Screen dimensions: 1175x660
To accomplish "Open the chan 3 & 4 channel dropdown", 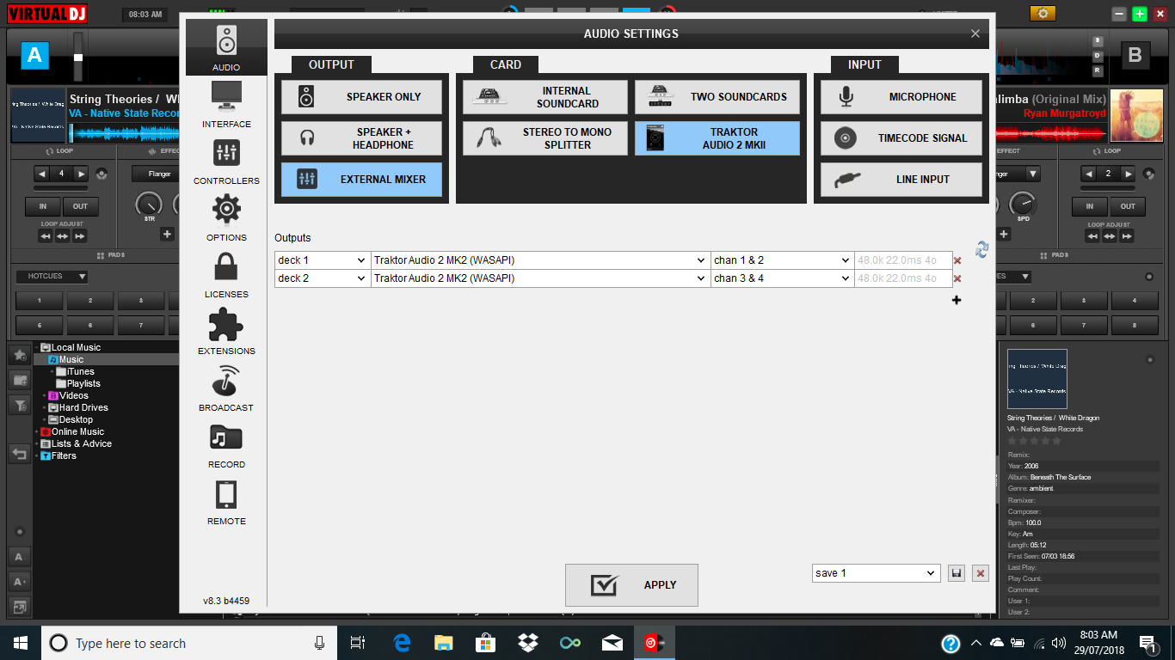I will 783,278.
